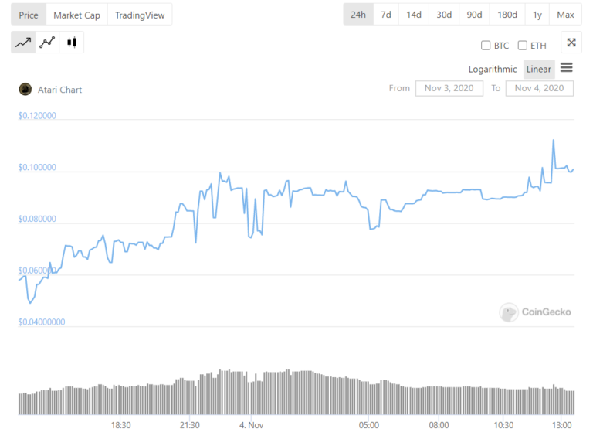The height and width of the screenshot is (446, 593).
Task: Switch chart scale to Logarithmic
Action: [493, 69]
